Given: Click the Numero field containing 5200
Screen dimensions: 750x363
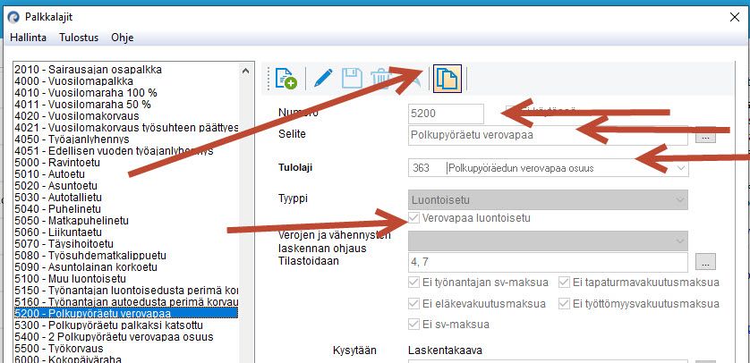Looking at the screenshot, I should 446,114.
